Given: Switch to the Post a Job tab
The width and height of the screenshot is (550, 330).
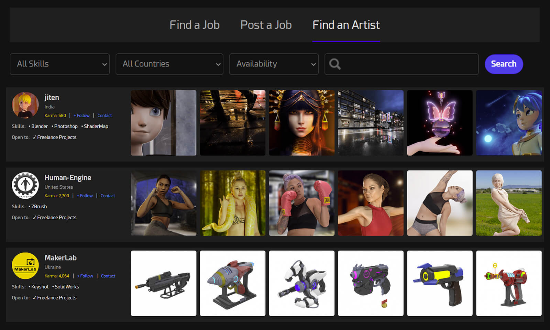Looking at the screenshot, I should [266, 25].
